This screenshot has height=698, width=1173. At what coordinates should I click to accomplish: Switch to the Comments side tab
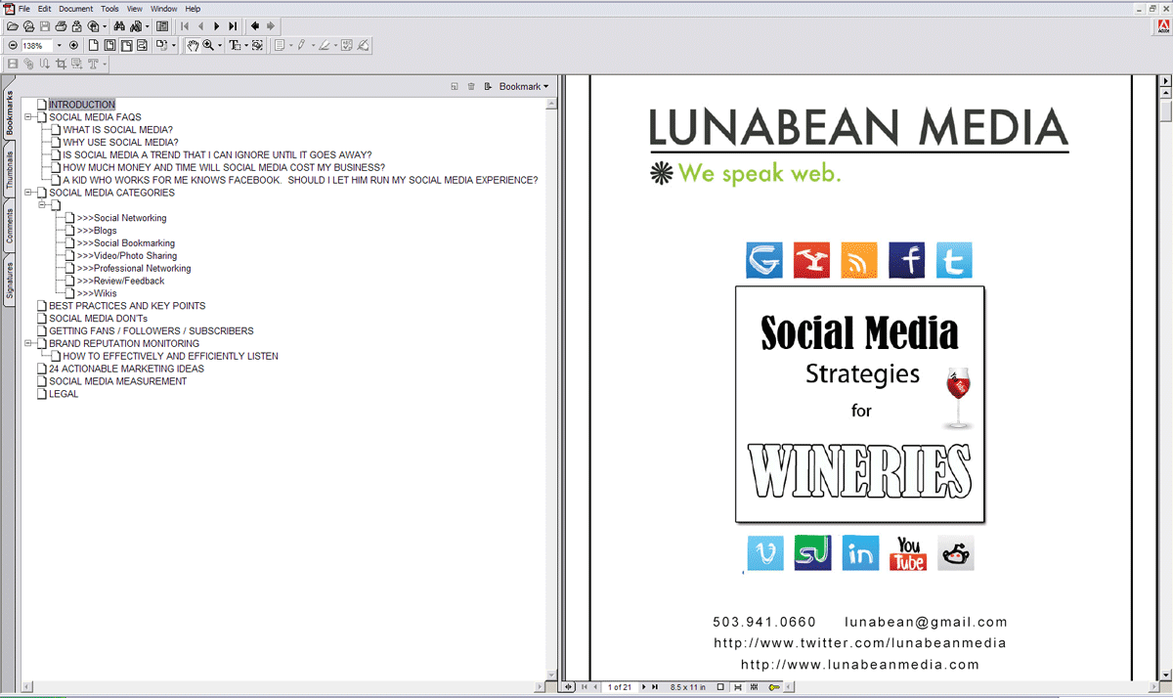[9, 225]
